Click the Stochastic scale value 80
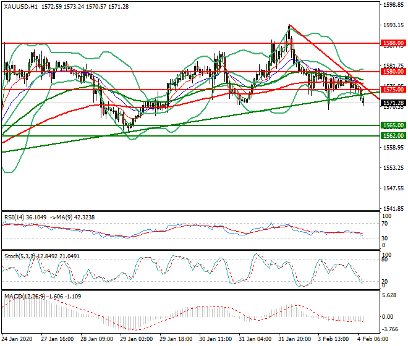This screenshot has width=408, height=346. (385, 259)
